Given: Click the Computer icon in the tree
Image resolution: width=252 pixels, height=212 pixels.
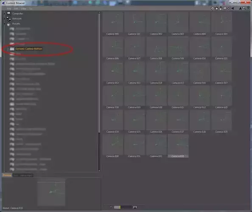Looking at the screenshot, I should click(8, 14).
